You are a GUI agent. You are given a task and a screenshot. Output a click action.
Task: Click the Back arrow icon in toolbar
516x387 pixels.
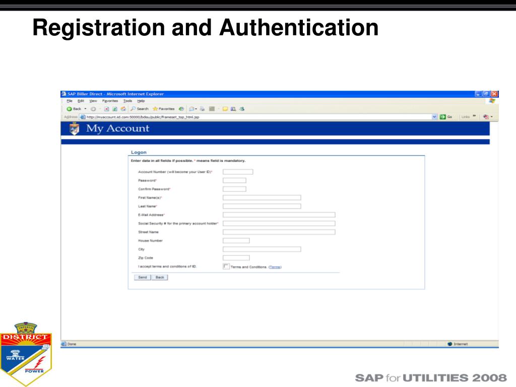(69, 109)
